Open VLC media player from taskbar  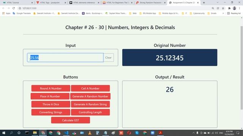pos(90,133)
